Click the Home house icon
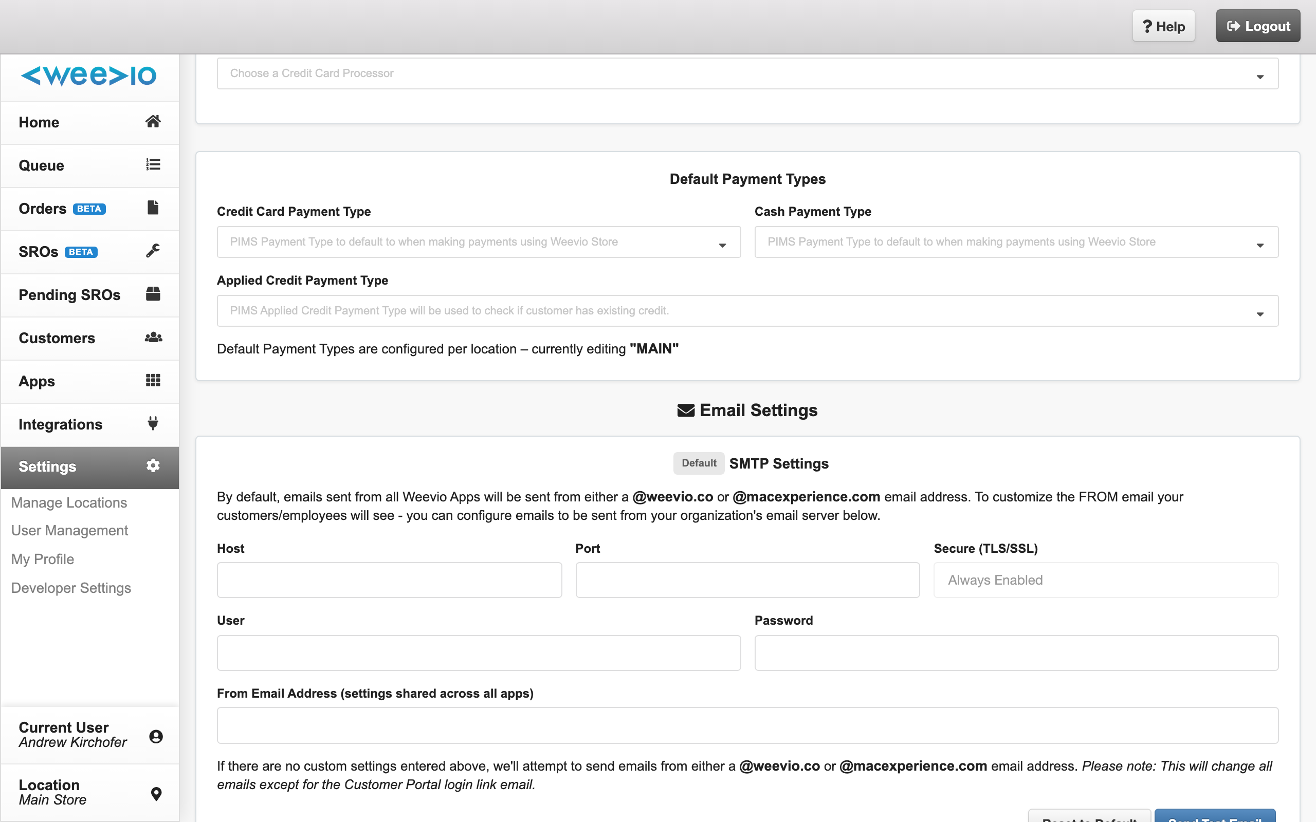This screenshot has width=1316, height=822. coord(153,121)
